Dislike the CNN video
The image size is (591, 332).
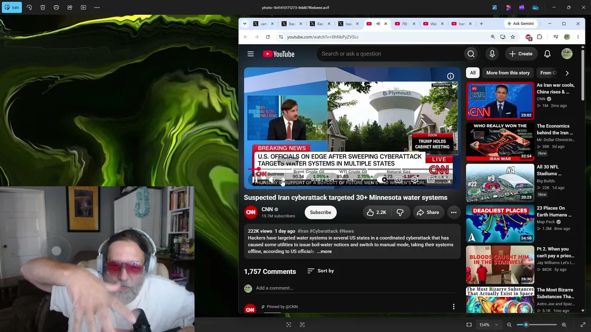pyautogui.click(x=400, y=212)
